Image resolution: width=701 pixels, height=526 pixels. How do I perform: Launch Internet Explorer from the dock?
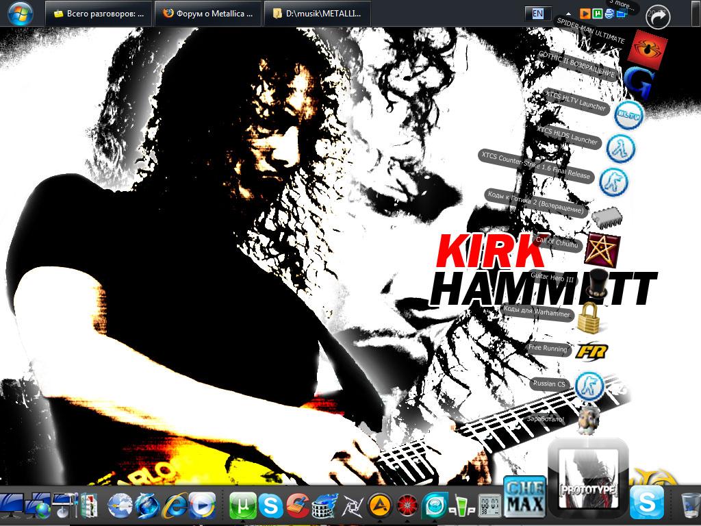(175, 506)
